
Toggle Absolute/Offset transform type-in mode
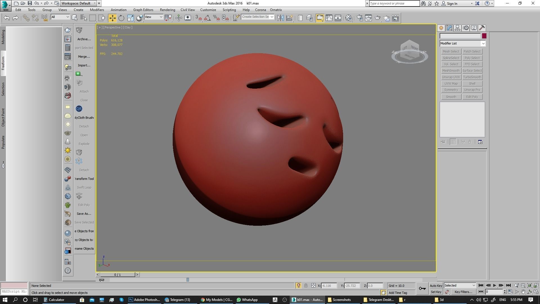(313, 285)
